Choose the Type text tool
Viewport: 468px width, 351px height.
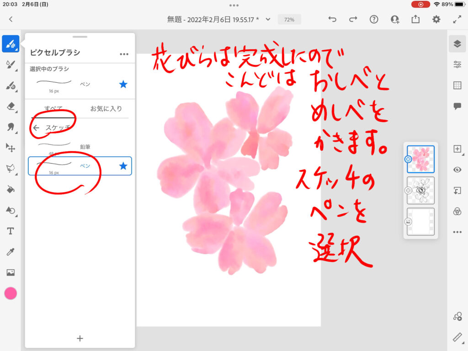pyautogui.click(x=11, y=231)
